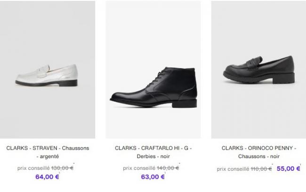Click the footnote marker above 130,00 €

[74, 164]
